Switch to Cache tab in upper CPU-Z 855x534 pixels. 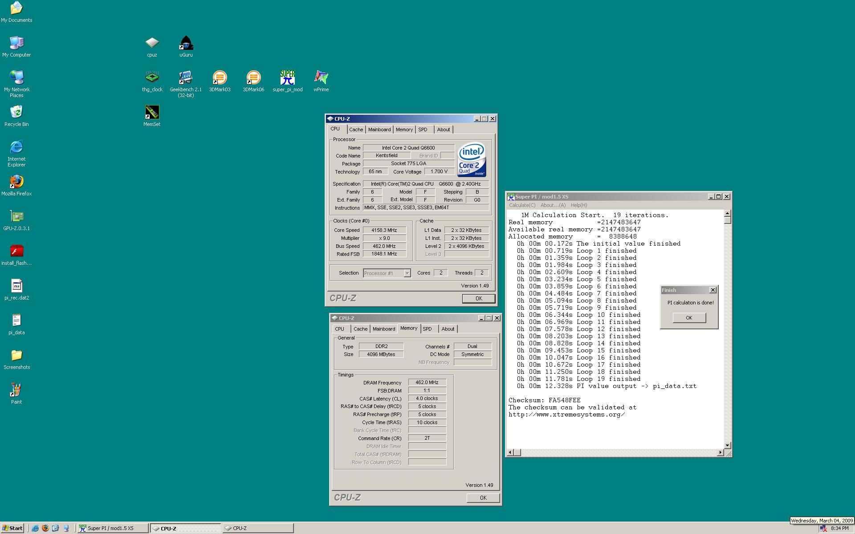point(356,129)
